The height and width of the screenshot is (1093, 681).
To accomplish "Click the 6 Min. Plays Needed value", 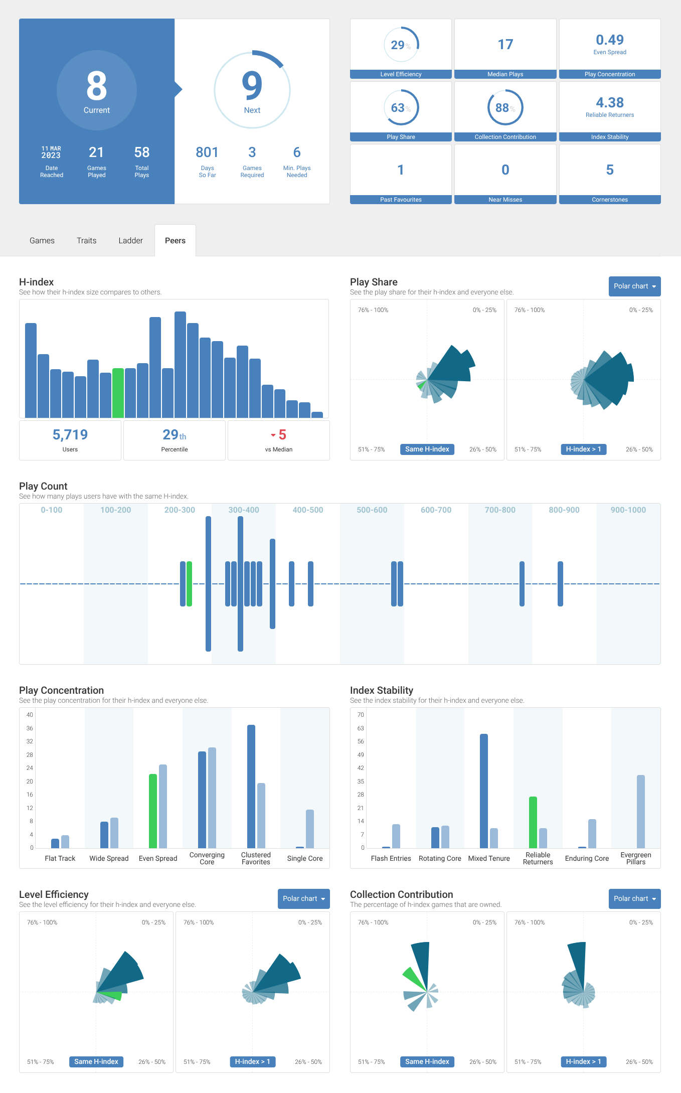I will [297, 152].
